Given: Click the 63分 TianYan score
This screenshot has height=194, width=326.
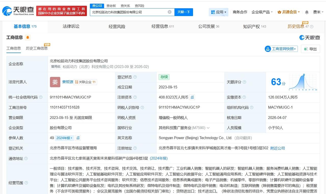Looking at the screenshot, I should (x=278, y=82).
